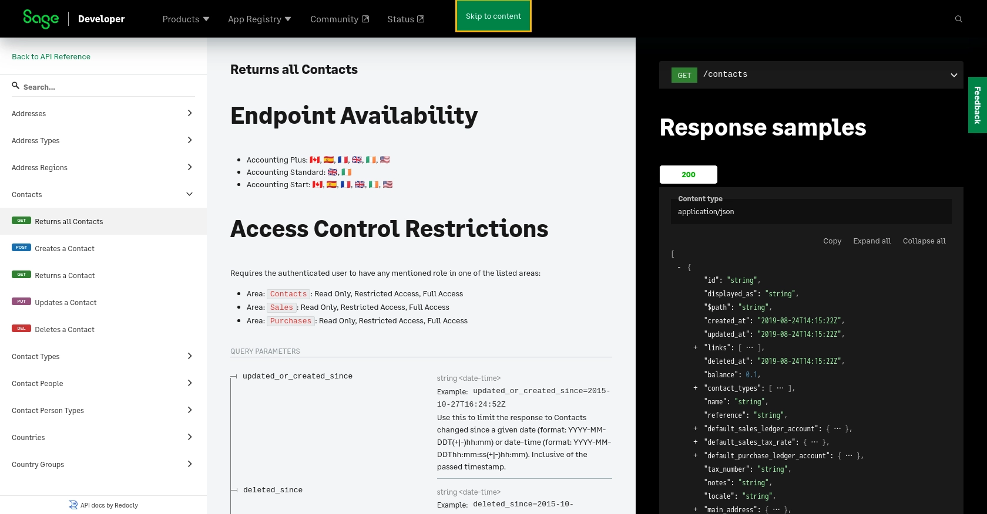Expand the "main_address" object
Screen dimensions: 987x514
pos(696,509)
